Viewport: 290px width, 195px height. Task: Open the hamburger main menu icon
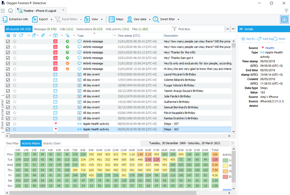click(3, 11)
